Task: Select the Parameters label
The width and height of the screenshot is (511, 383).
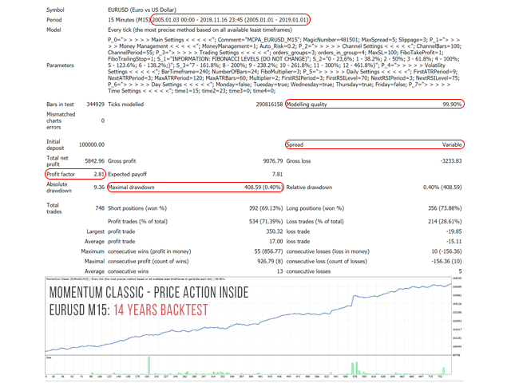Action: pos(60,65)
